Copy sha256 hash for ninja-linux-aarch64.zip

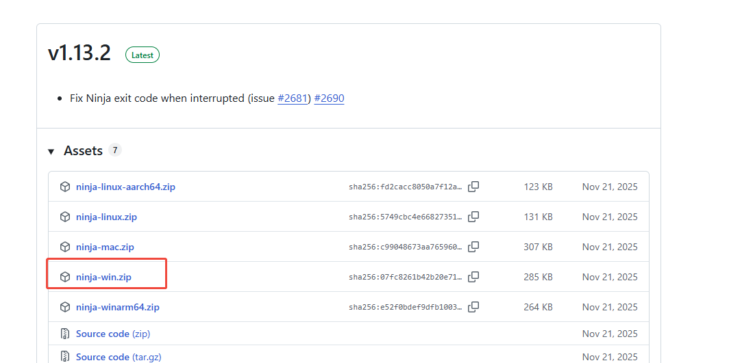(x=473, y=187)
